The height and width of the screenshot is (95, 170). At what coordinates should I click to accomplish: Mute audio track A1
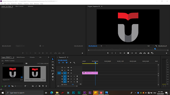click(x=71, y=76)
